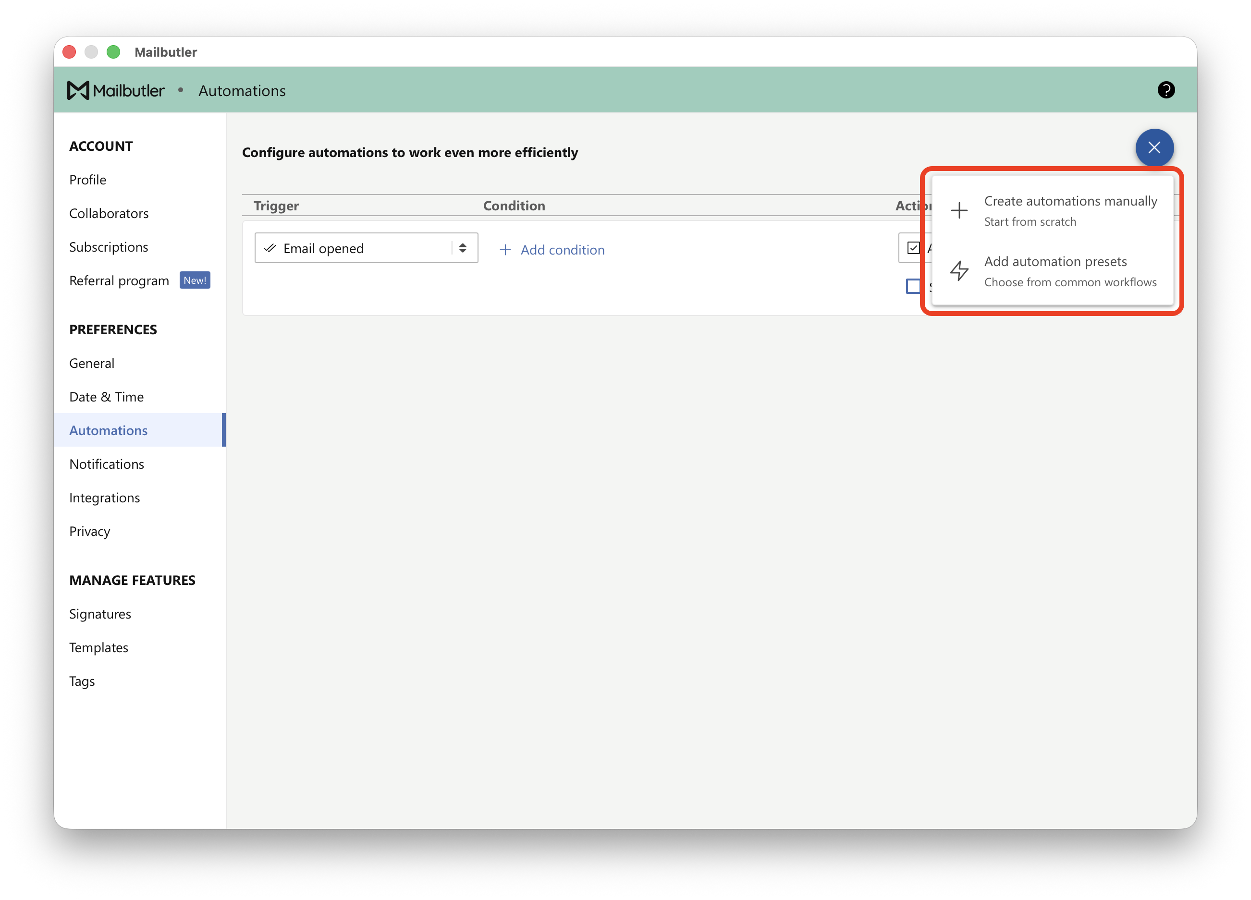
Task: Click the New! badge next to Referral program
Action: [x=195, y=280]
